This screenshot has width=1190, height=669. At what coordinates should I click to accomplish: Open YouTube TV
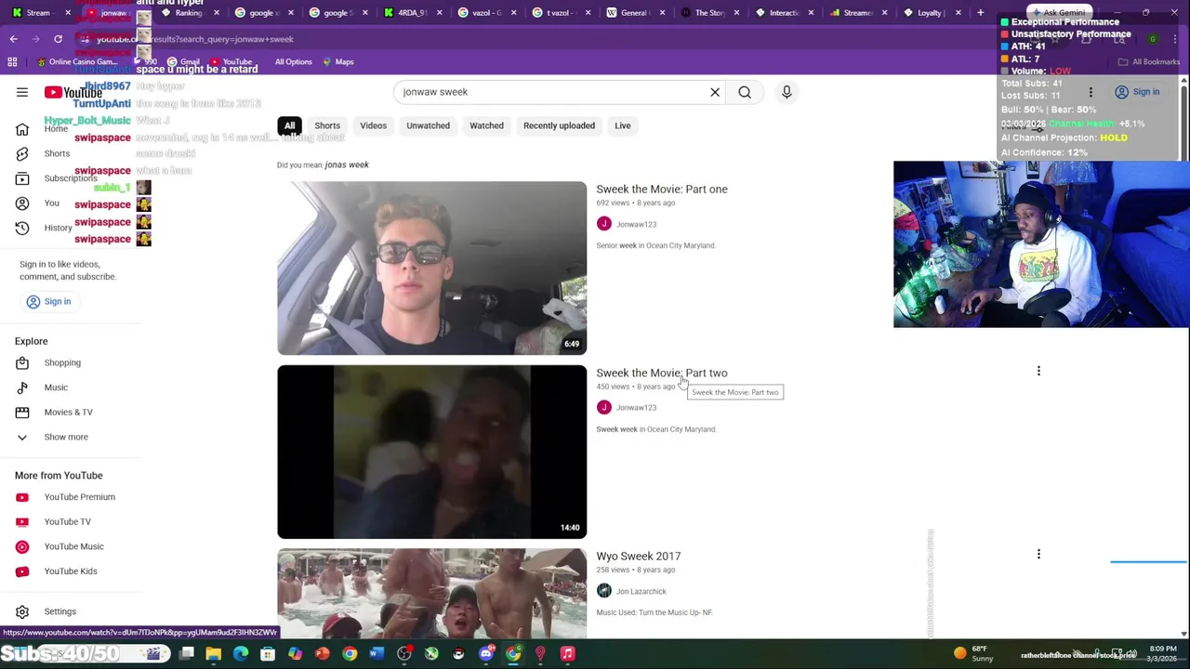67,521
